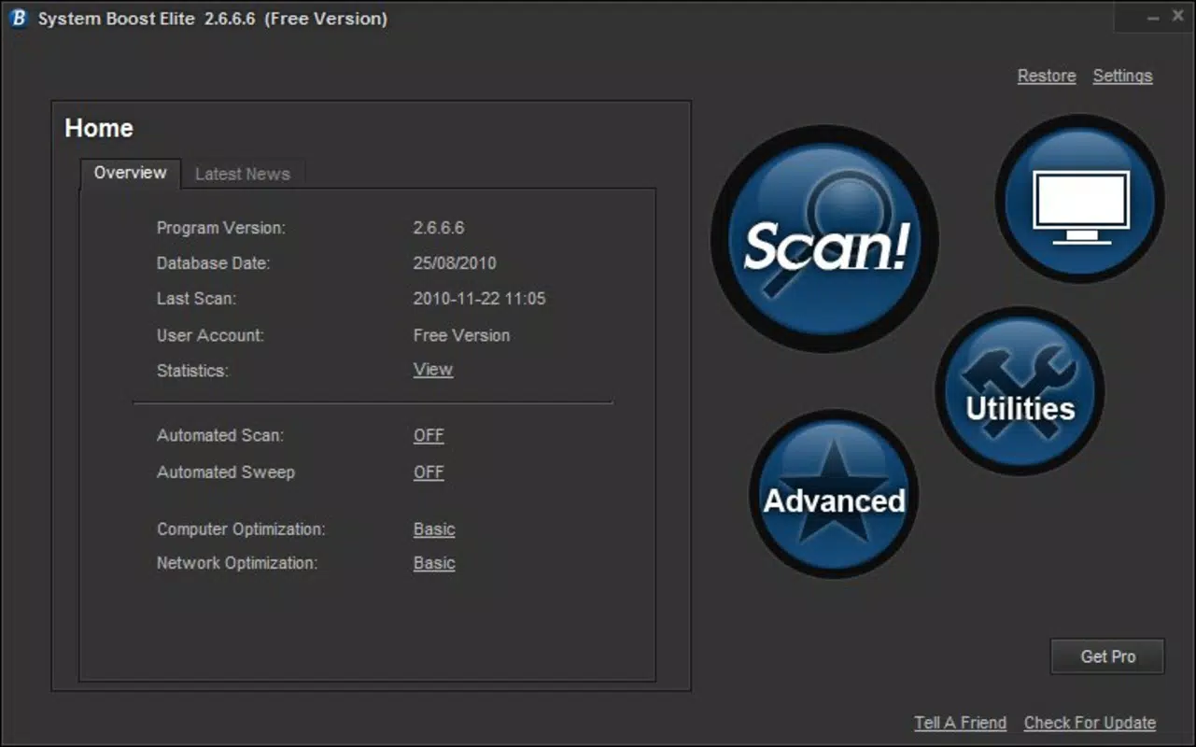This screenshot has height=747, width=1196.
Task: Click the Automated Sweep label
Action: [x=226, y=472]
